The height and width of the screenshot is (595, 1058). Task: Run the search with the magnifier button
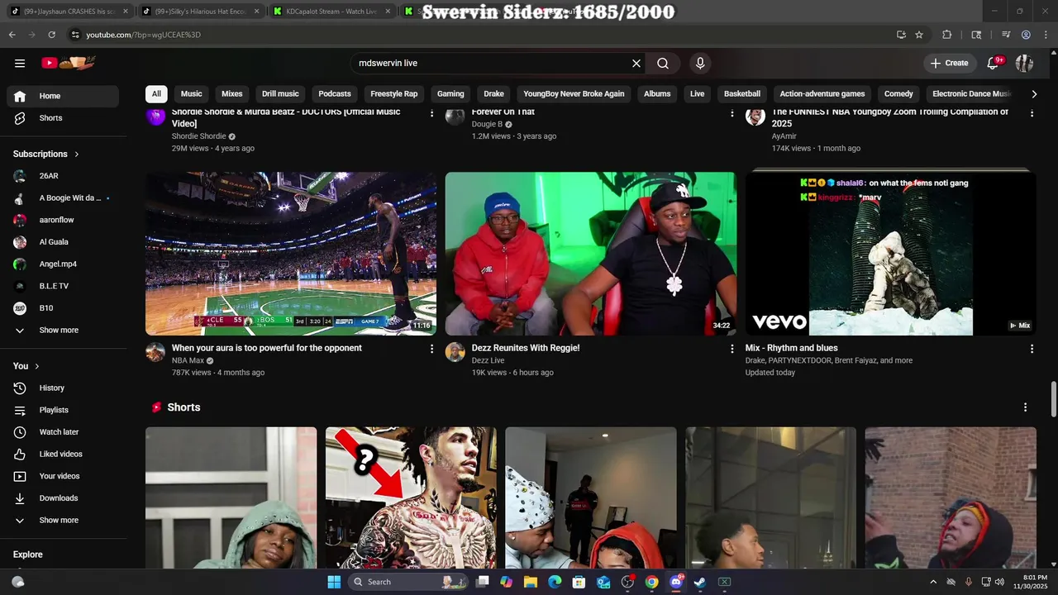click(x=663, y=63)
